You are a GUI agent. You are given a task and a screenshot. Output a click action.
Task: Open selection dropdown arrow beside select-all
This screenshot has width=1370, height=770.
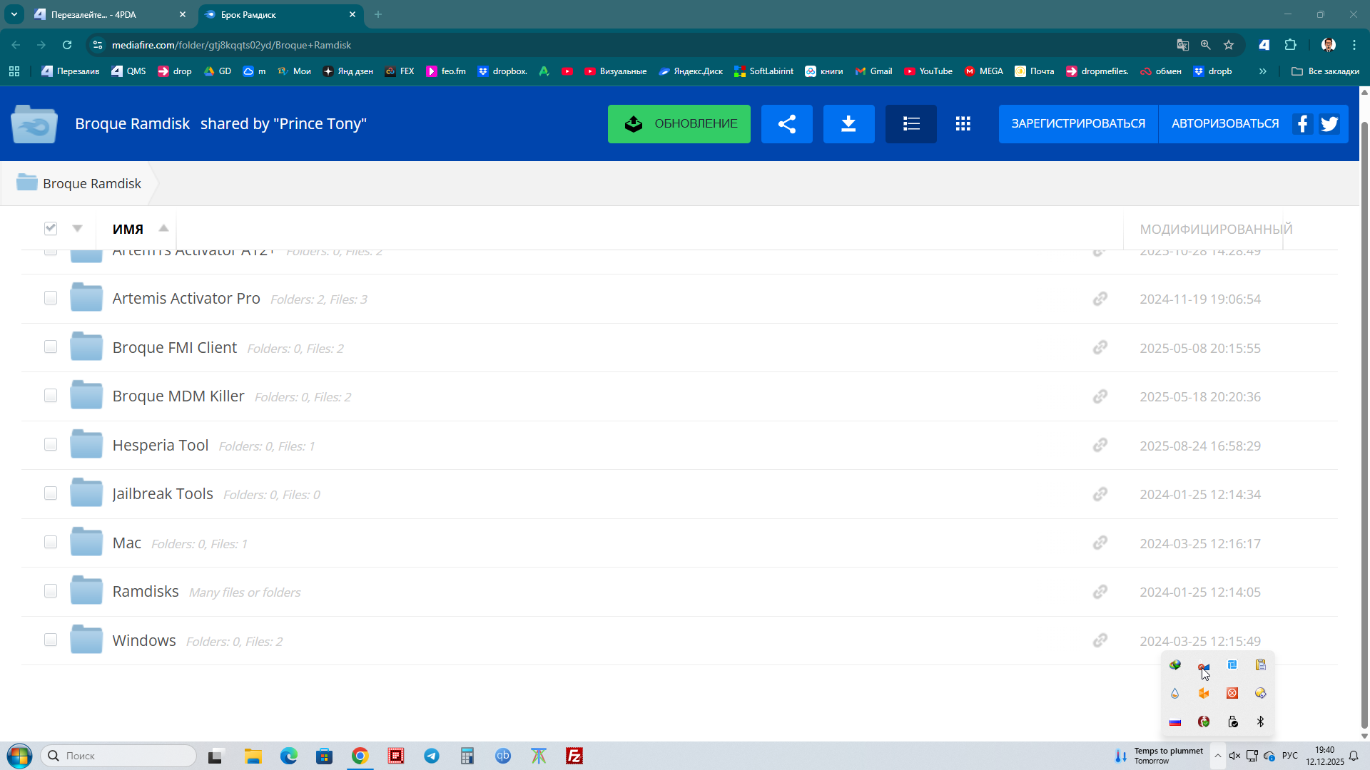click(x=77, y=228)
